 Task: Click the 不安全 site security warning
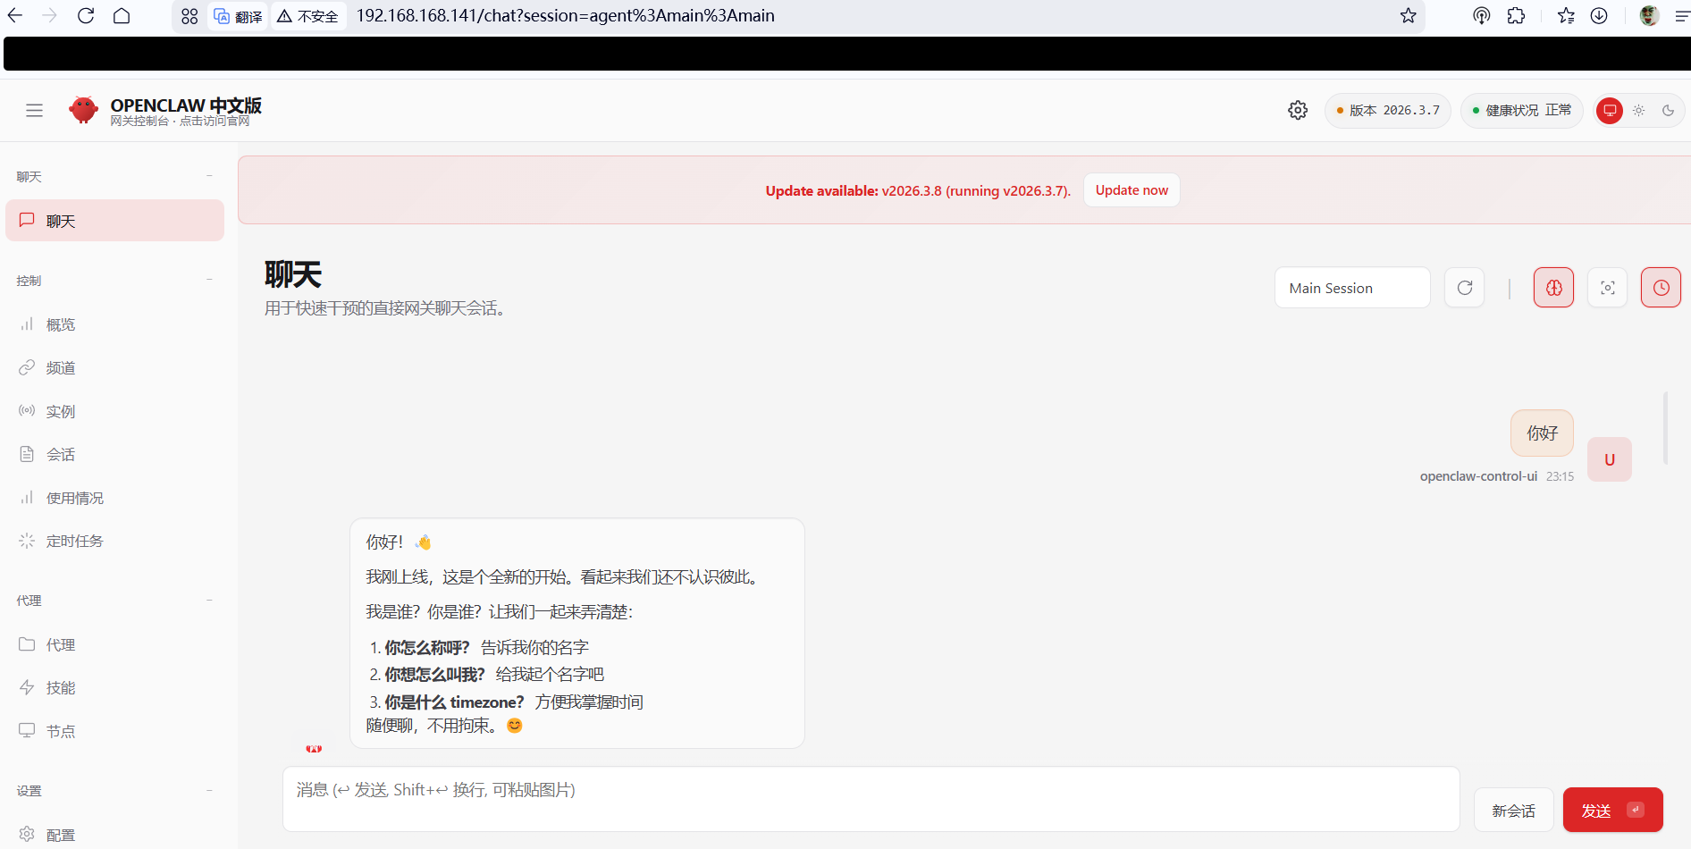click(308, 16)
